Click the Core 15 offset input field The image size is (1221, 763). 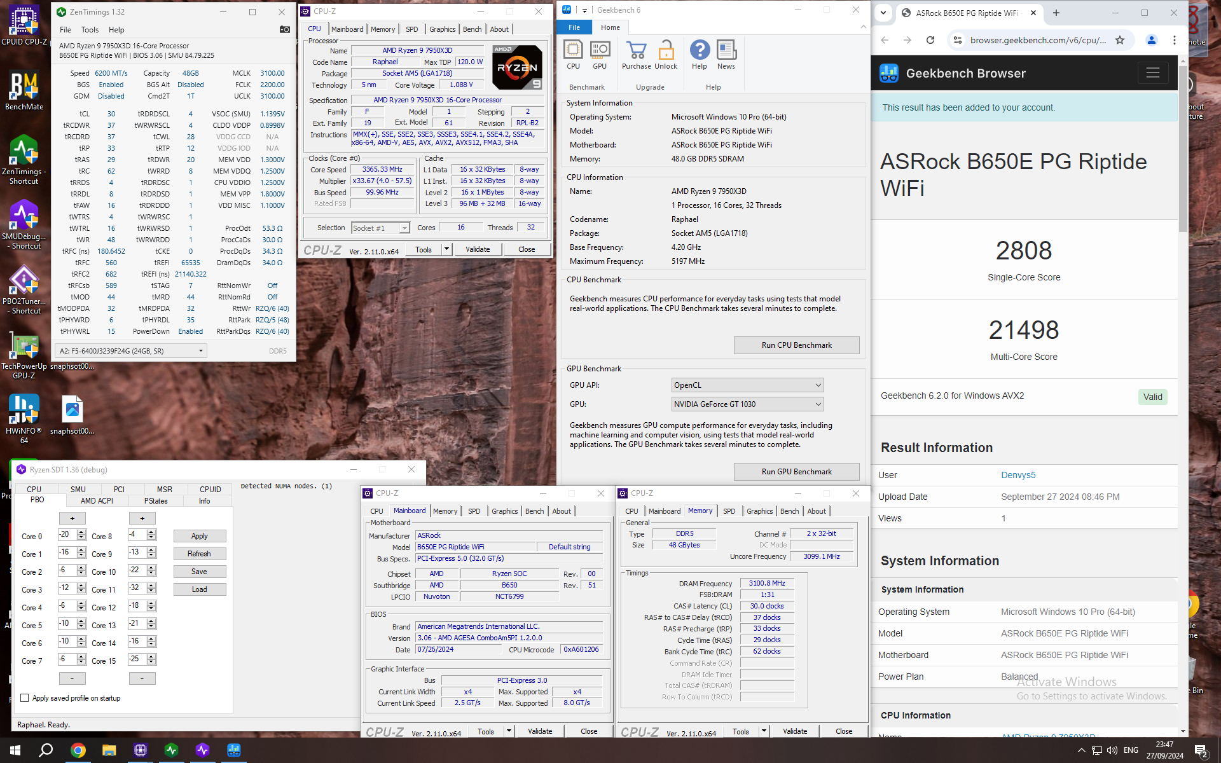[x=137, y=659]
